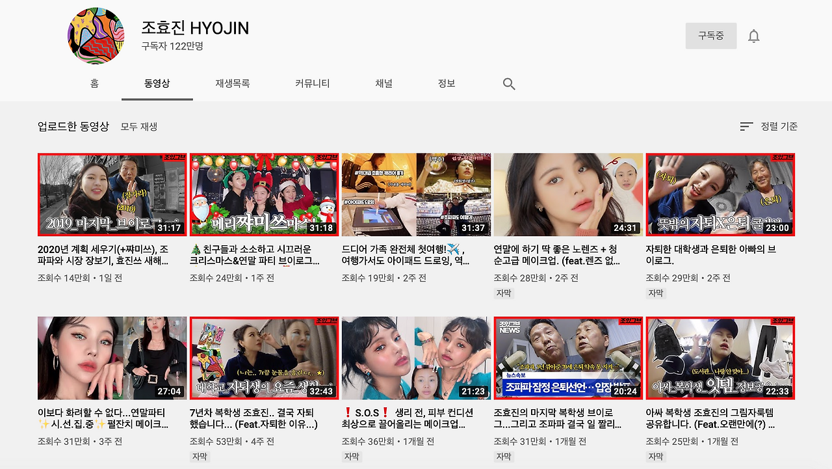Open the 24:31 makeup video thumbnail

click(x=568, y=194)
